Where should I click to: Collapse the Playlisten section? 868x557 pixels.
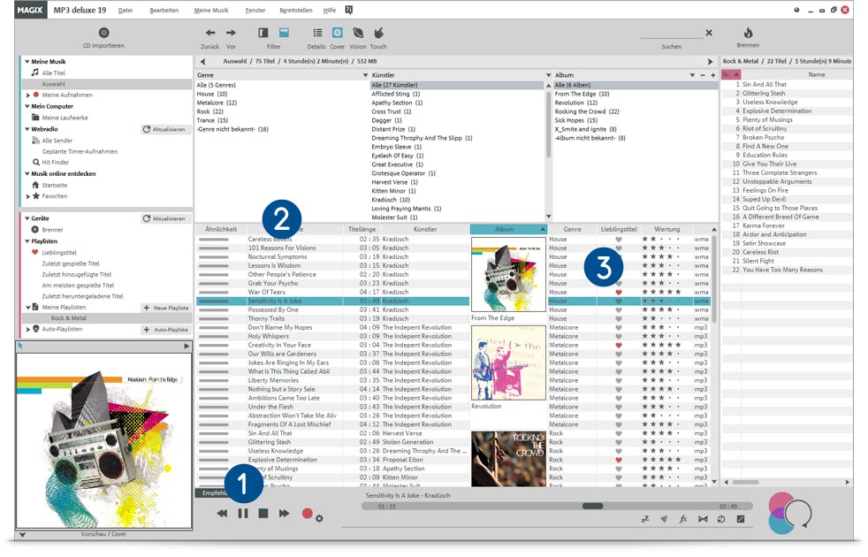coord(27,240)
